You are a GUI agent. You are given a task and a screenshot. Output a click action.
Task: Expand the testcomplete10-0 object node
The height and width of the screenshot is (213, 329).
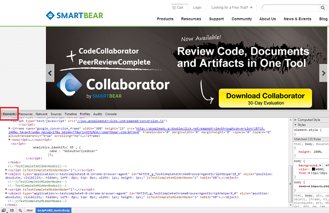coord(6,174)
